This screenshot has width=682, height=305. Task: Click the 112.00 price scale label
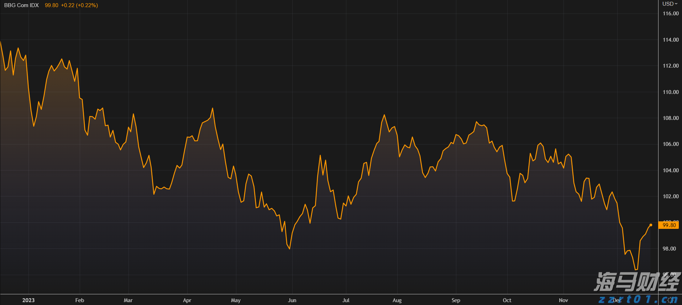coord(670,66)
